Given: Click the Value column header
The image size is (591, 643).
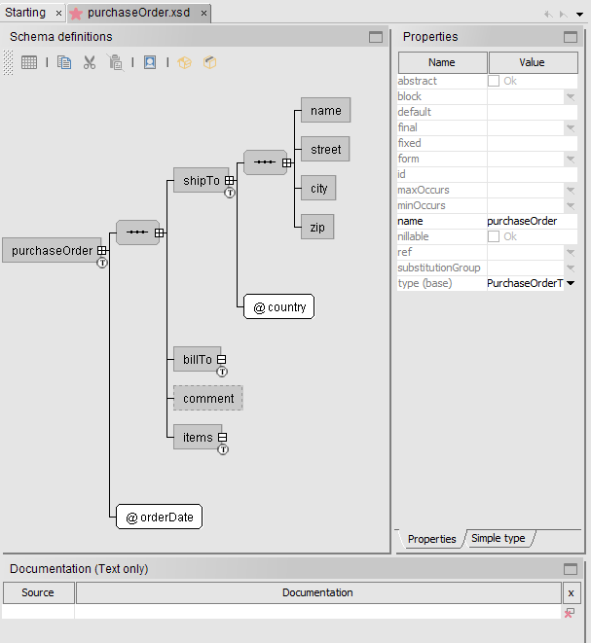Looking at the screenshot, I should 533,62.
